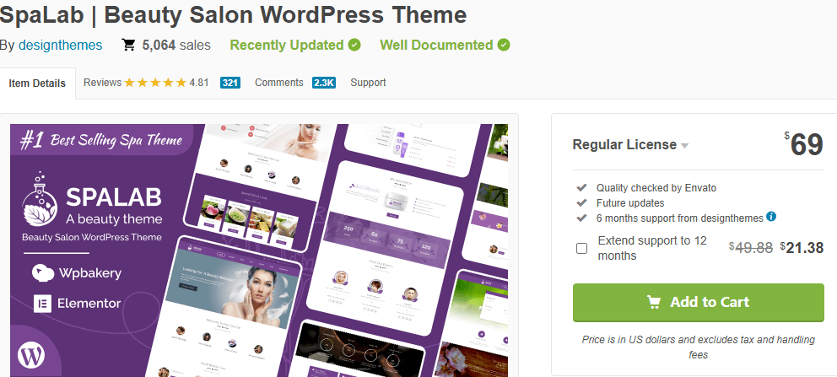Viewport: 837px width, 377px height.
Task: Click the 'Recently Updated' label
Action: point(287,46)
